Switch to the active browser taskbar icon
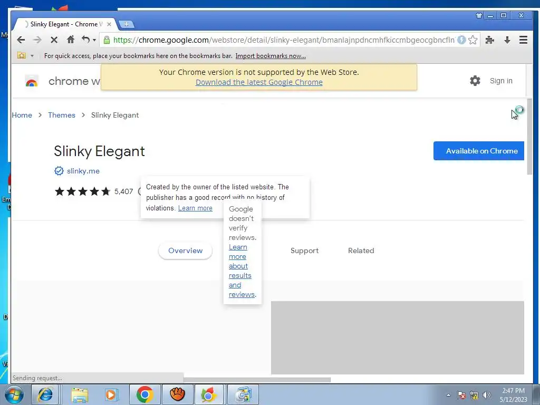Screen dimensions: 540x405 pyautogui.click(x=209, y=394)
